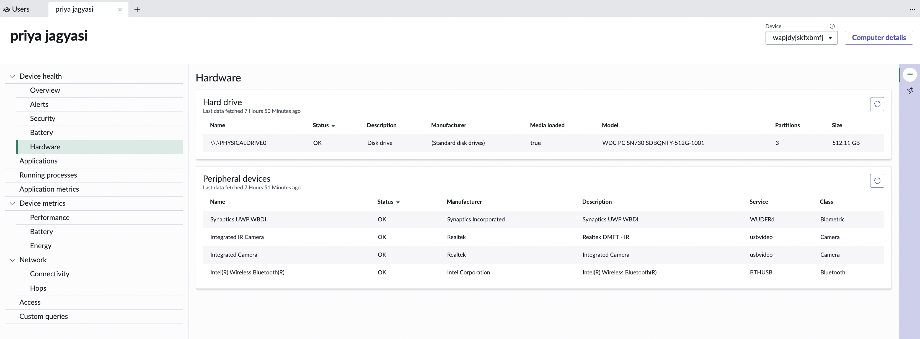The height and width of the screenshot is (339, 920).
Task: Click the Realtek DMFT - IR description
Action: [606, 237]
